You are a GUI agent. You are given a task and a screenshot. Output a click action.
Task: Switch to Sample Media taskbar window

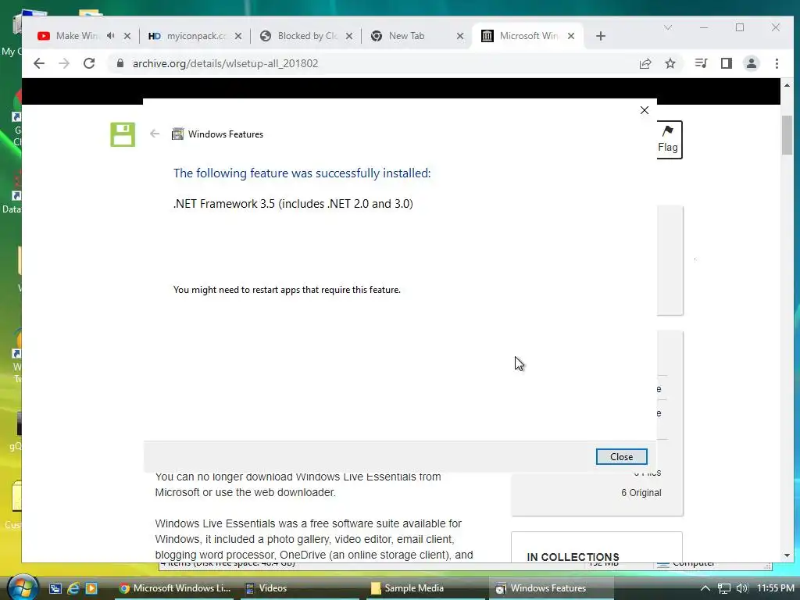coord(426,588)
